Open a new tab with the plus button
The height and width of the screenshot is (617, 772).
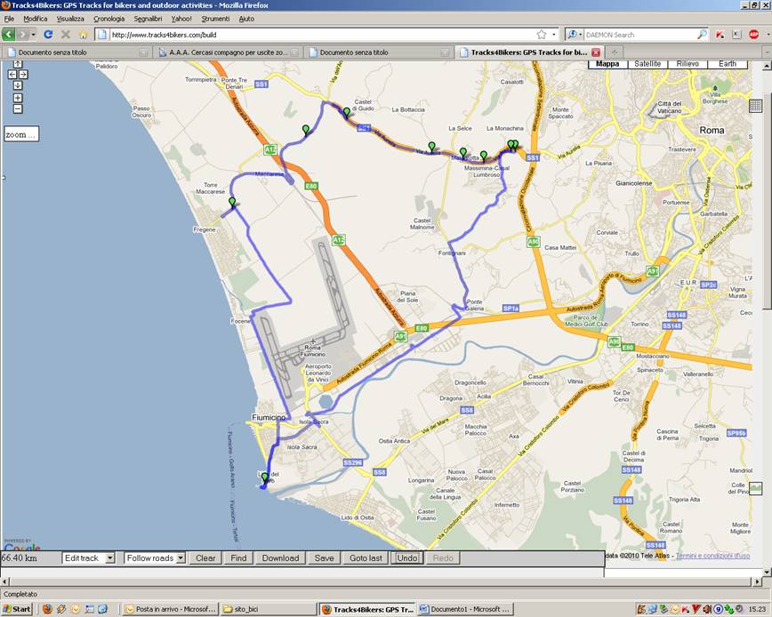tap(614, 52)
